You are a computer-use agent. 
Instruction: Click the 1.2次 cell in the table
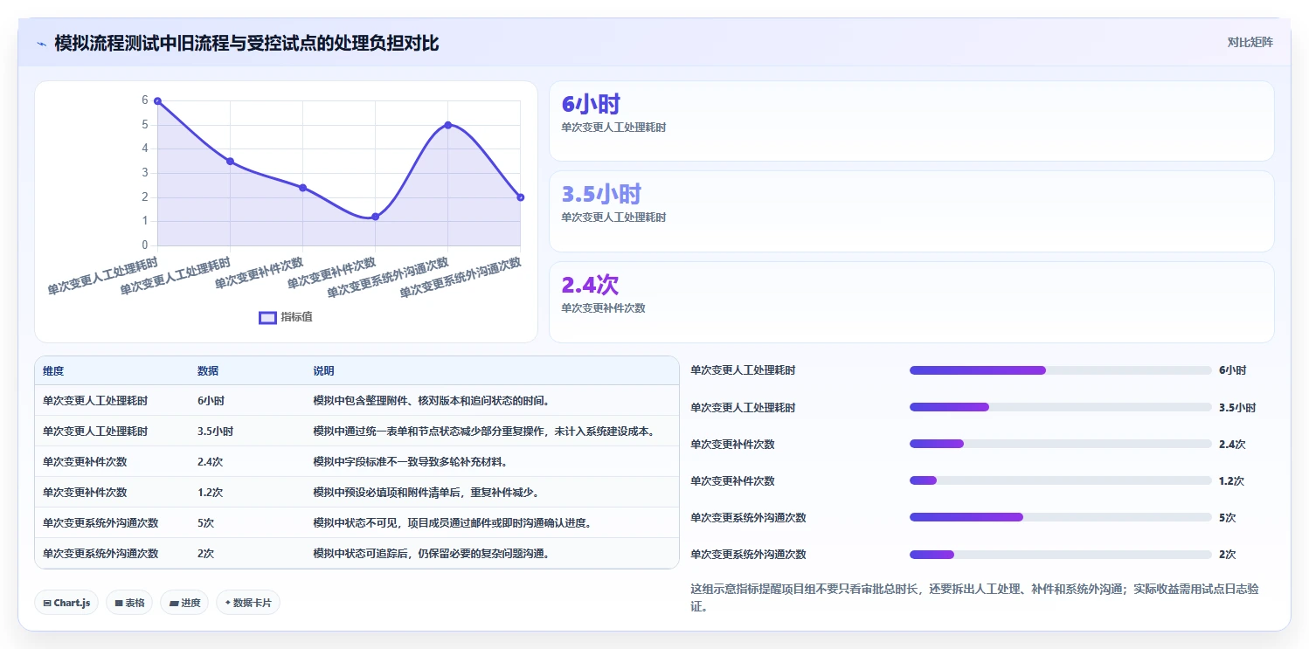[210, 493]
